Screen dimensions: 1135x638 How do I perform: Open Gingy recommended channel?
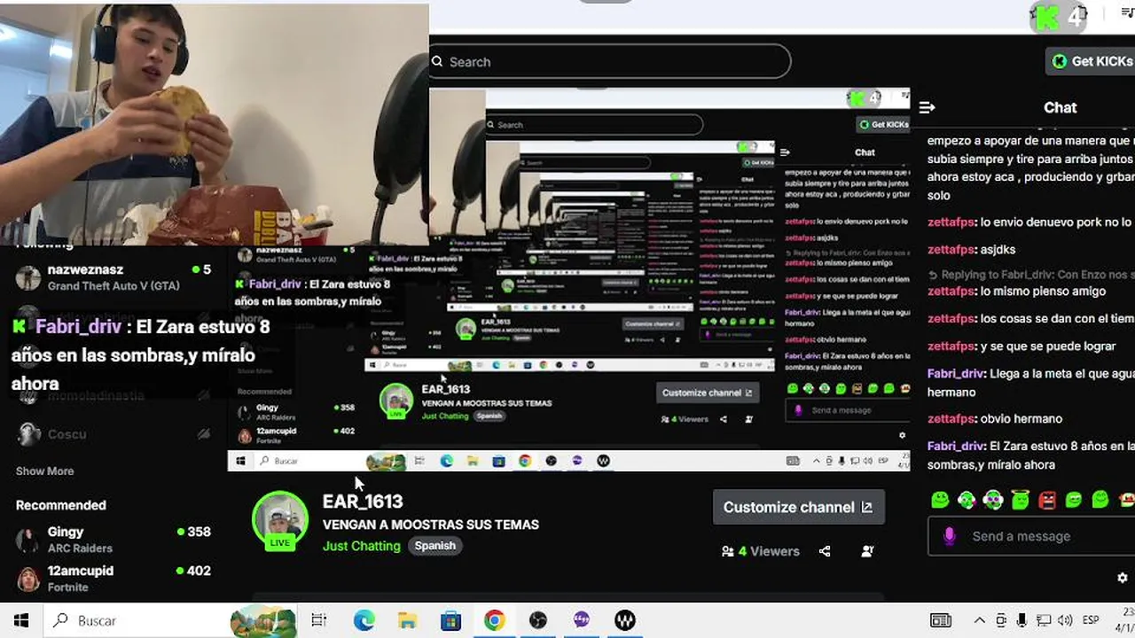click(x=113, y=540)
